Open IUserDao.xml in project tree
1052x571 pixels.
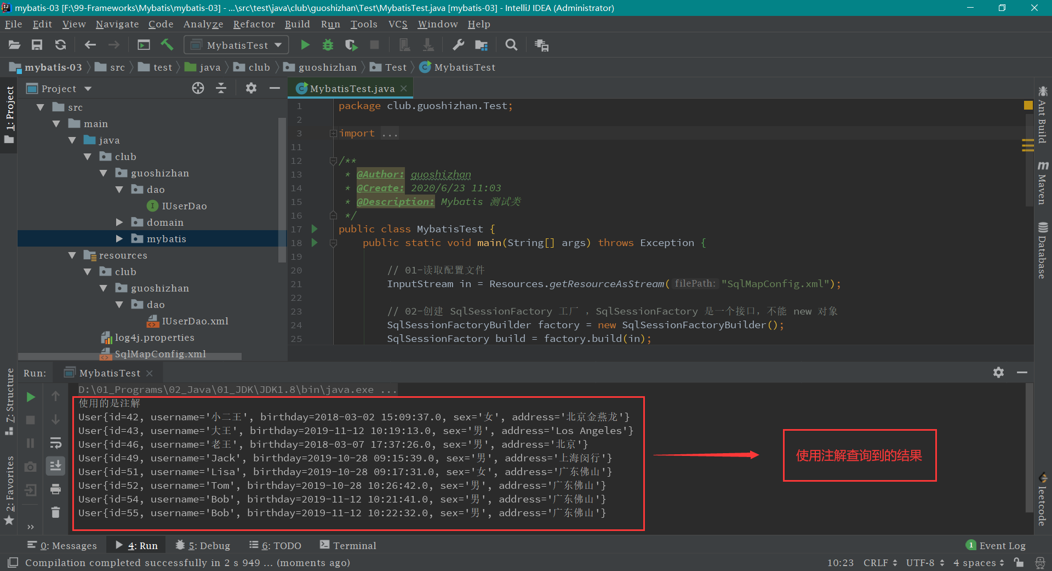195,321
